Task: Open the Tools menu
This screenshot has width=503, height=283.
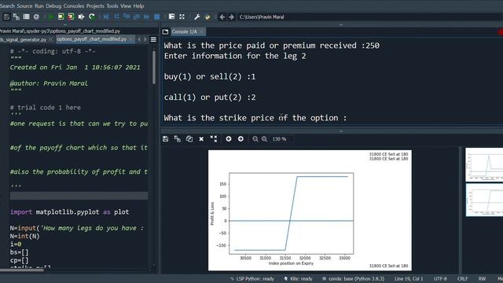Action: pos(112,6)
